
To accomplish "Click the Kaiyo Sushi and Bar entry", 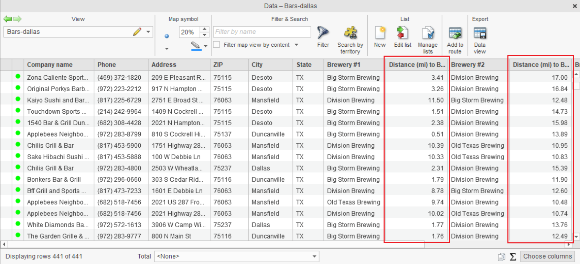I will (58, 100).
